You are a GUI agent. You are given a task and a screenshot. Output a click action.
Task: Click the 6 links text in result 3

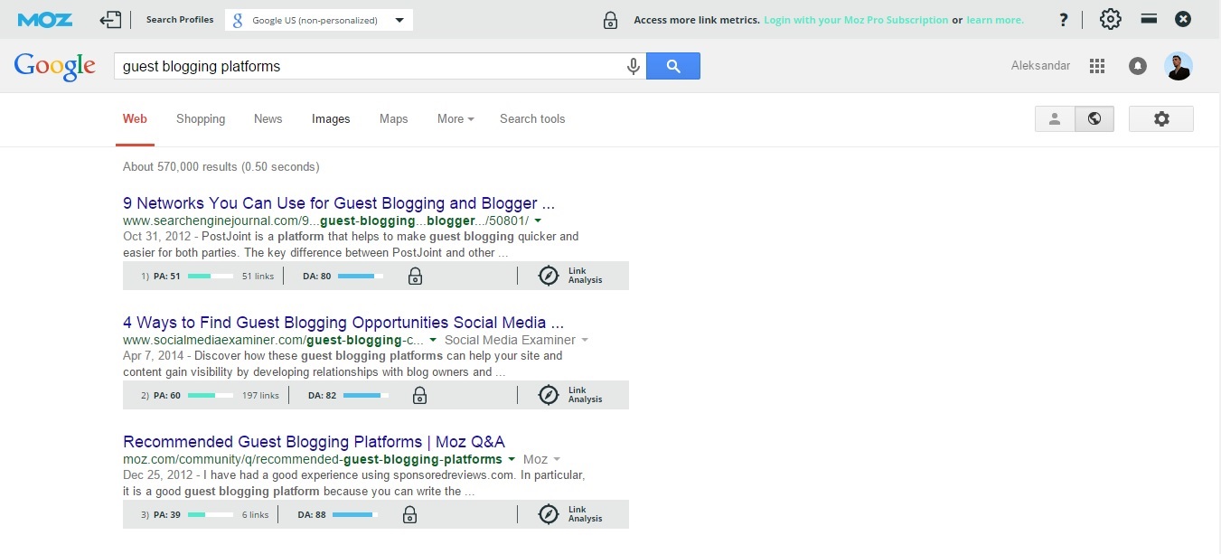(x=255, y=515)
